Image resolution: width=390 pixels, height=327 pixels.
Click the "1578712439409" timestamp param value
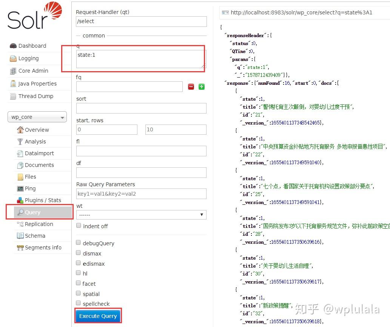pyautogui.click(x=264, y=75)
